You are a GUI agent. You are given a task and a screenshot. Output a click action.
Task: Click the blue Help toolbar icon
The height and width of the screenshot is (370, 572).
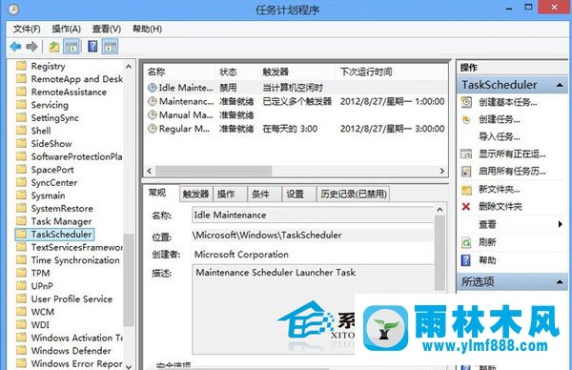coord(92,47)
